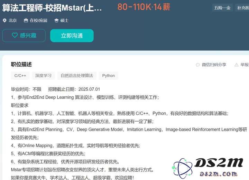Click the 硕士 degree text
Screen dimensions: 249x180
tap(64, 20)
